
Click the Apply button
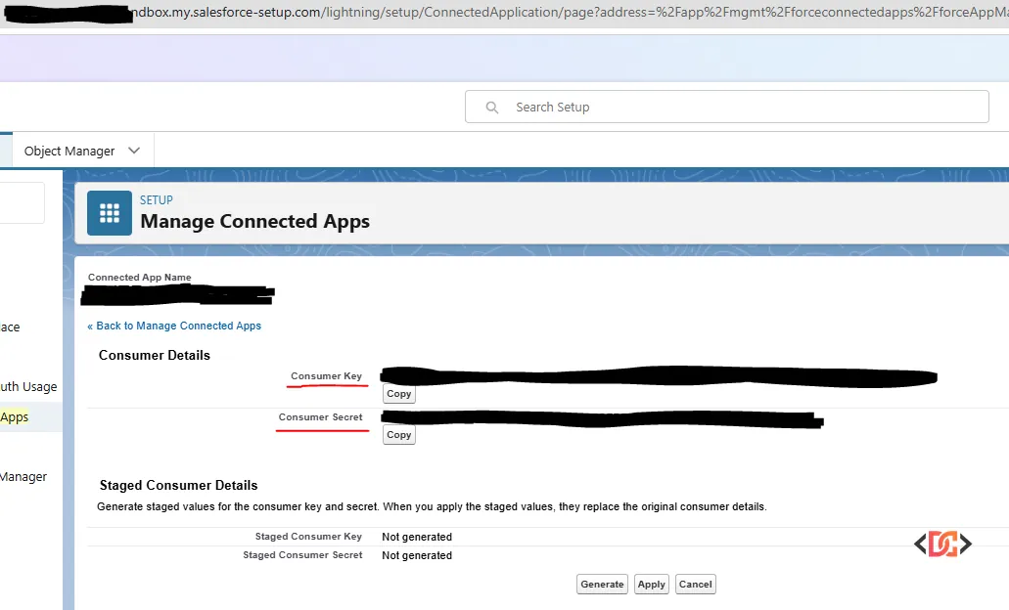[651, 584]
